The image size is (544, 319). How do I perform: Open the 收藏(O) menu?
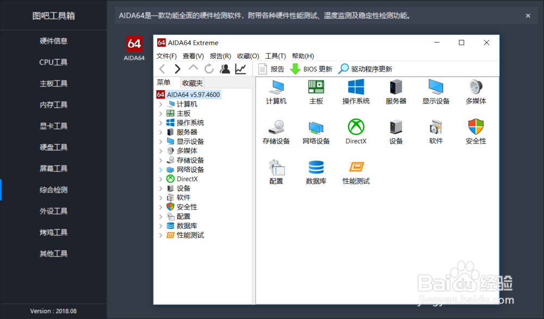tap(248, 56)
